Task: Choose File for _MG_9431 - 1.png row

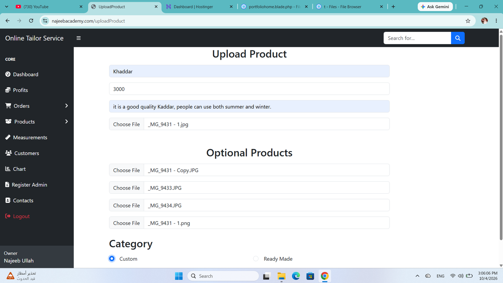Action: click(x=126, y=223)
